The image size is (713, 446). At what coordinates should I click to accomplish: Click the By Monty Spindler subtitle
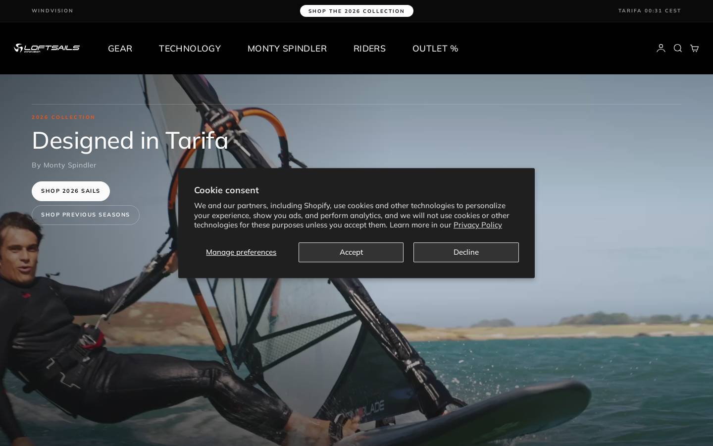tap(64, 165)
